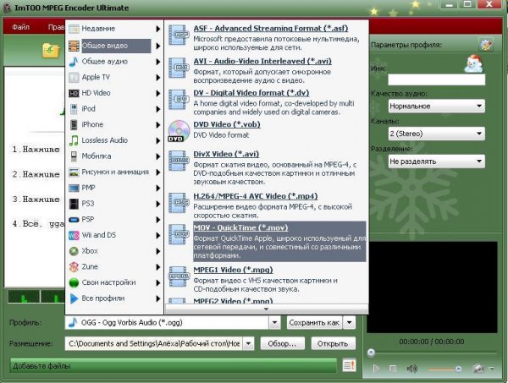Expand the Мобилка submenu arrow
This screenshot has width=508, height=383.
click(157, 156)
